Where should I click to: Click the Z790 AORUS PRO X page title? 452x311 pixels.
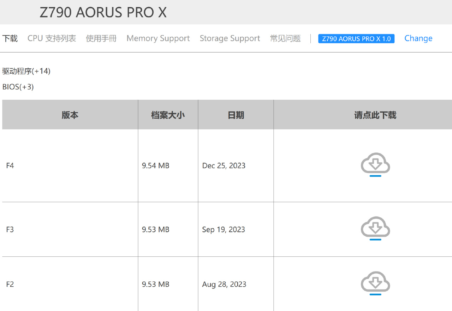pos(103,13)
